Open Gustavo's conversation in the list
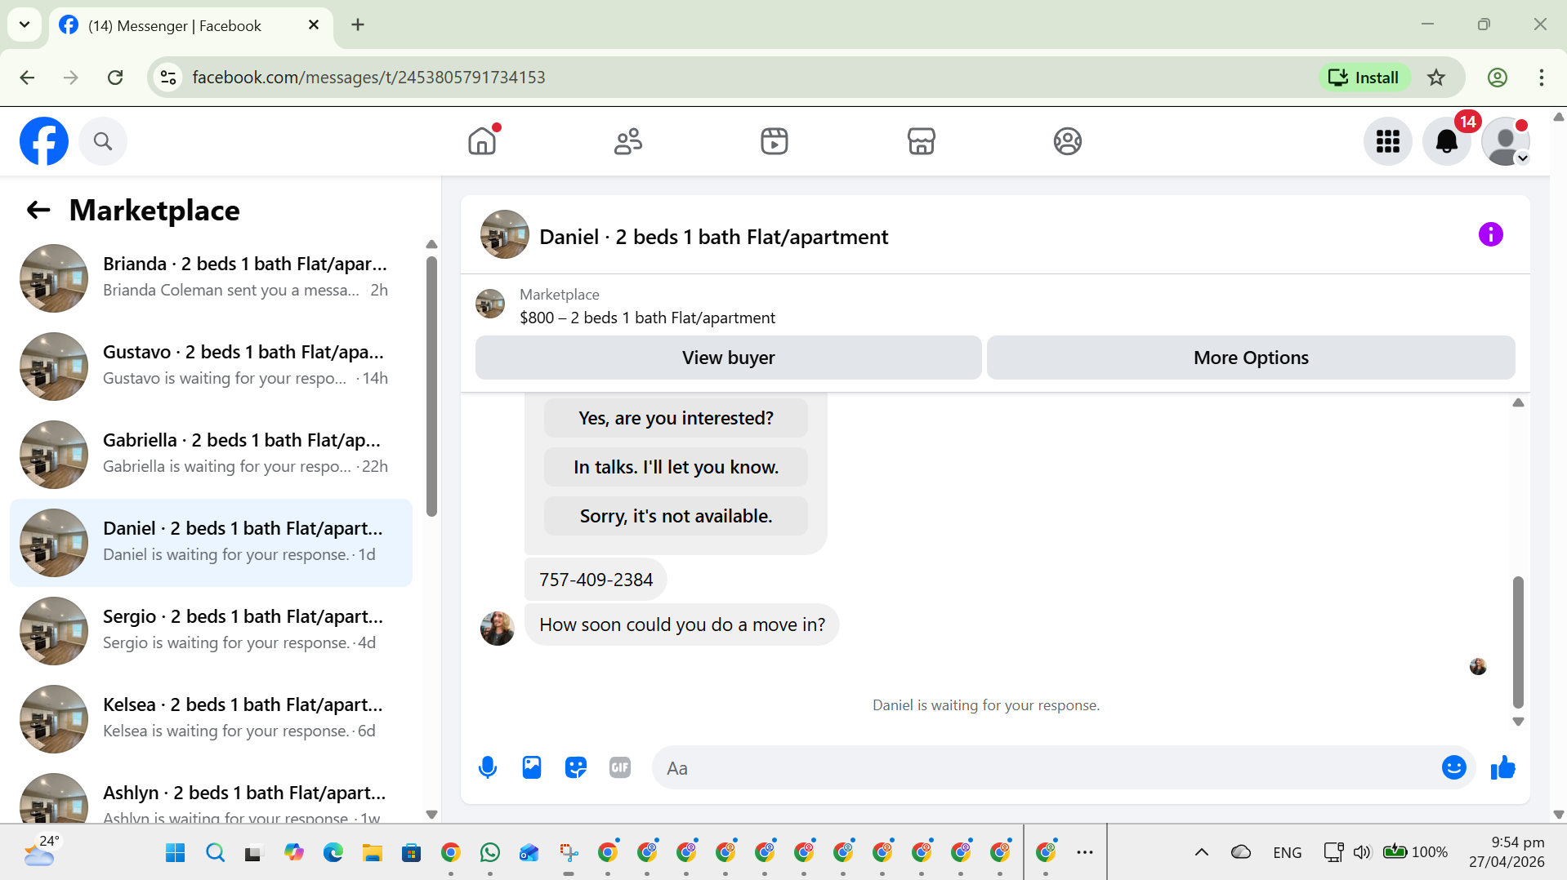Screen dimensions: 1567x880 tap(211, 366)
